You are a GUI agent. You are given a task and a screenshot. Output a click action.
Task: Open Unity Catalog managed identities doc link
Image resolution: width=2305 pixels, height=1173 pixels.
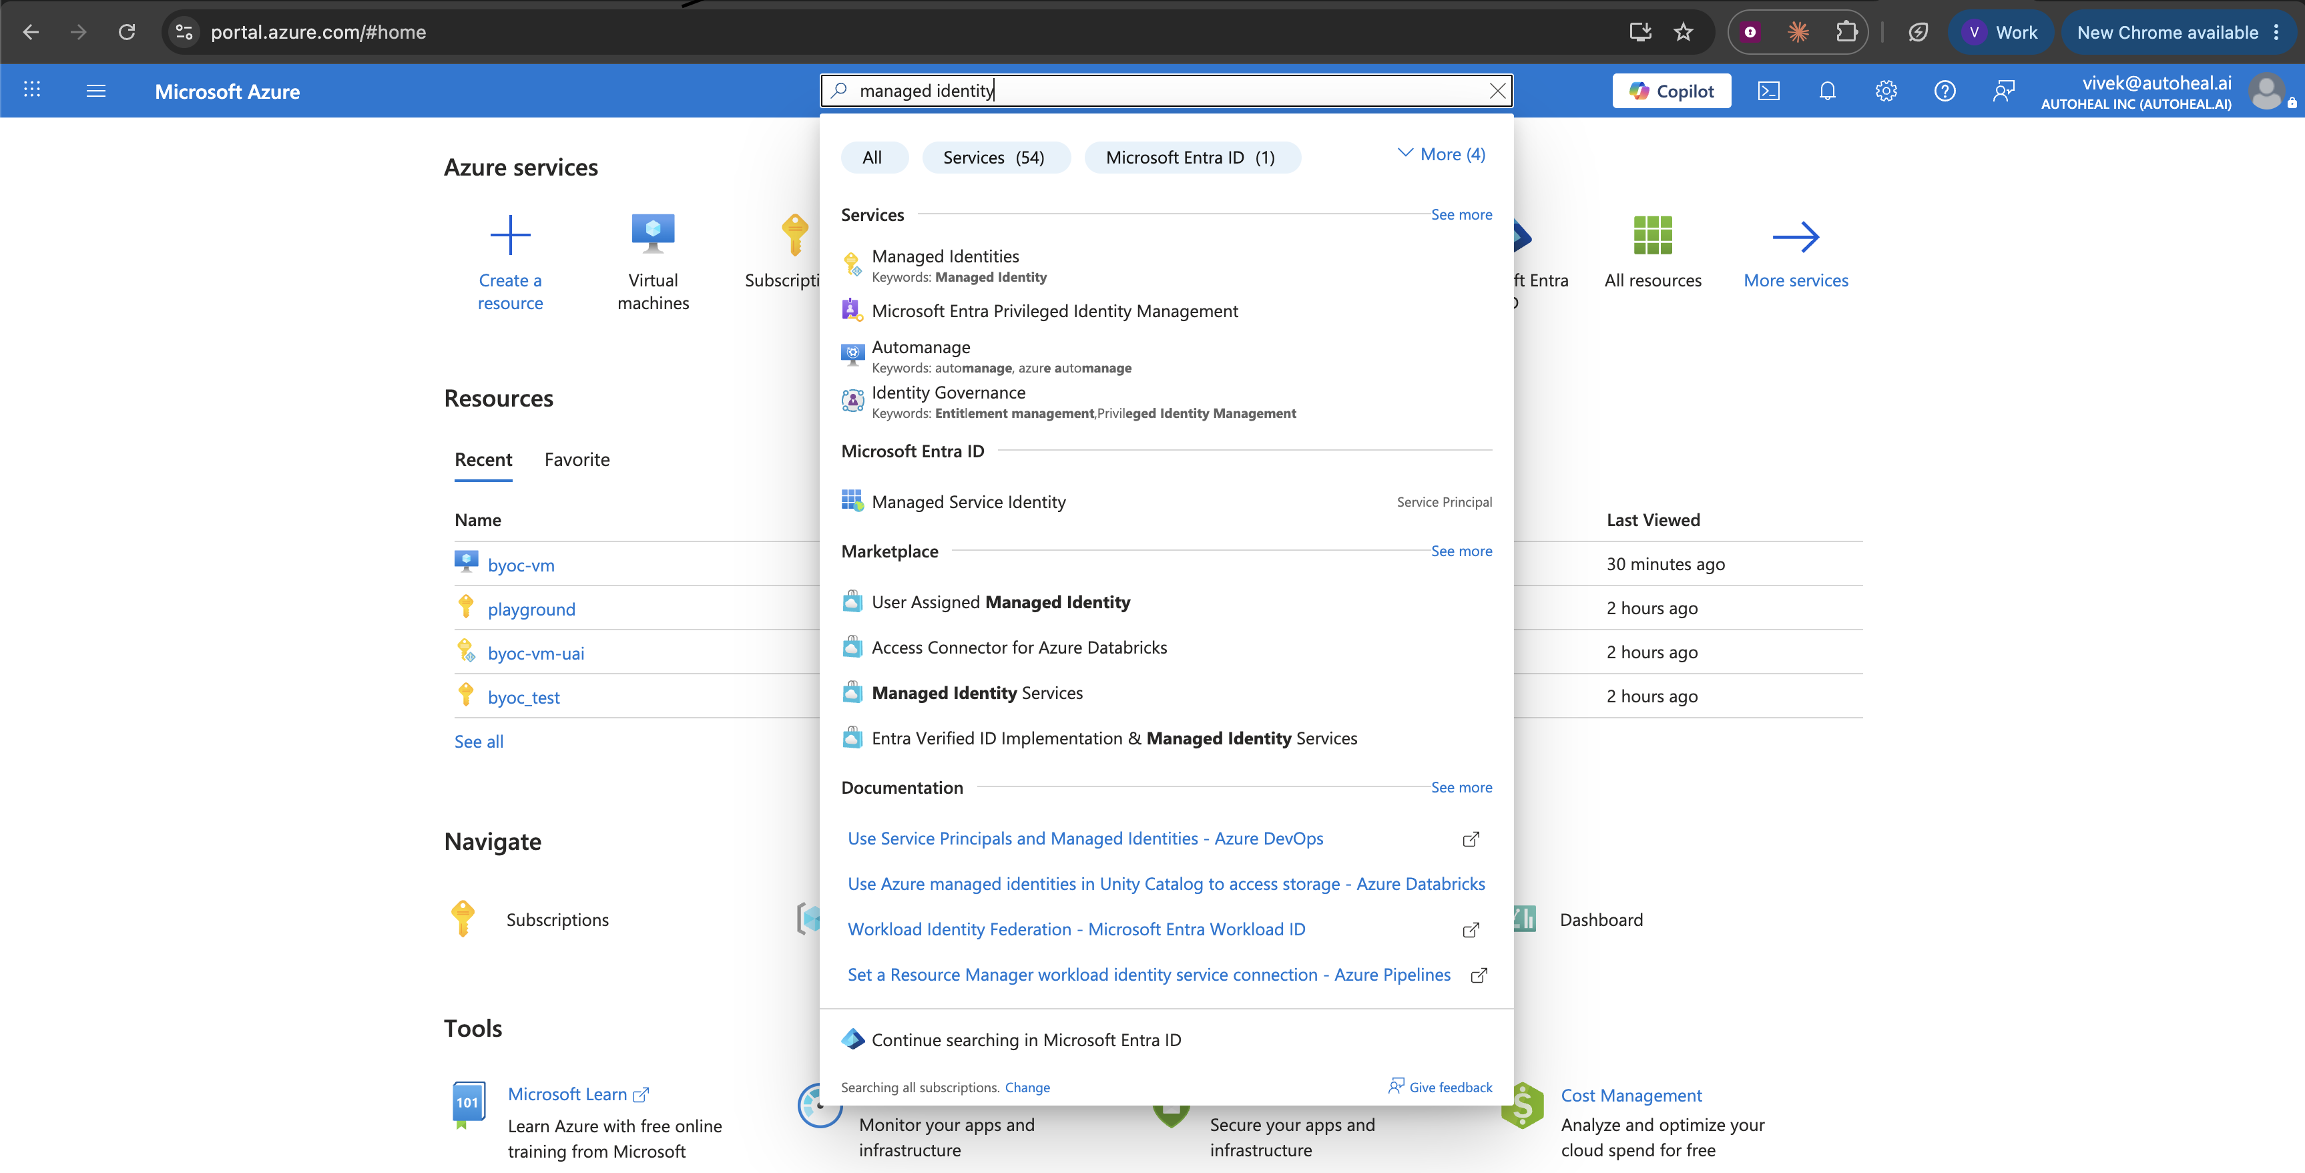click(x=1166, y=884)
